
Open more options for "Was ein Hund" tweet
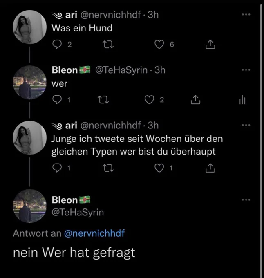tap(246, 15)
